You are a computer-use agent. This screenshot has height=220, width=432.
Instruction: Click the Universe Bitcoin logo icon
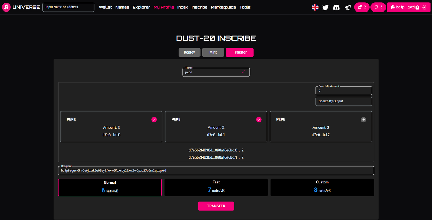click(6, 7)
